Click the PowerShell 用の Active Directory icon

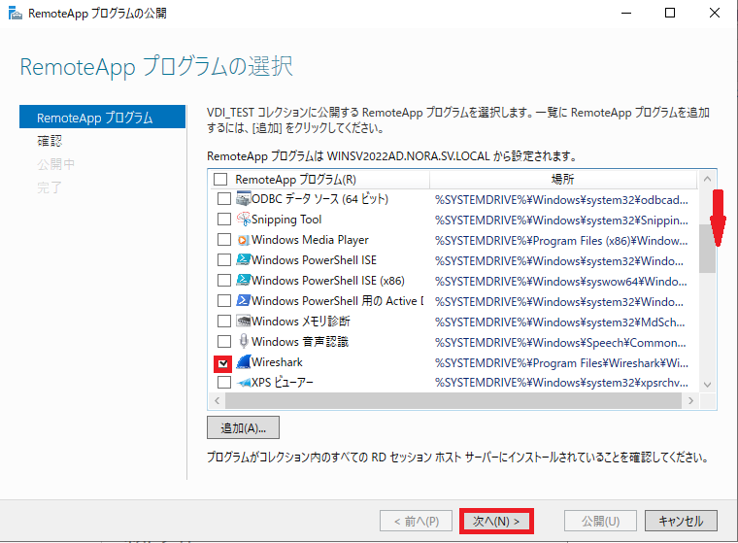(243, 300)
